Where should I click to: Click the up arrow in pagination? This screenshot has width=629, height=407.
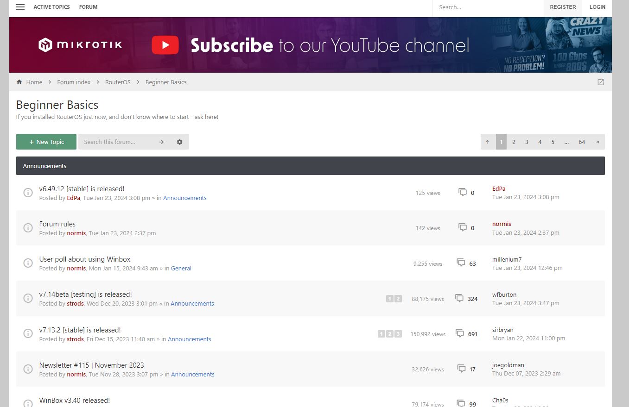(488, 142)
